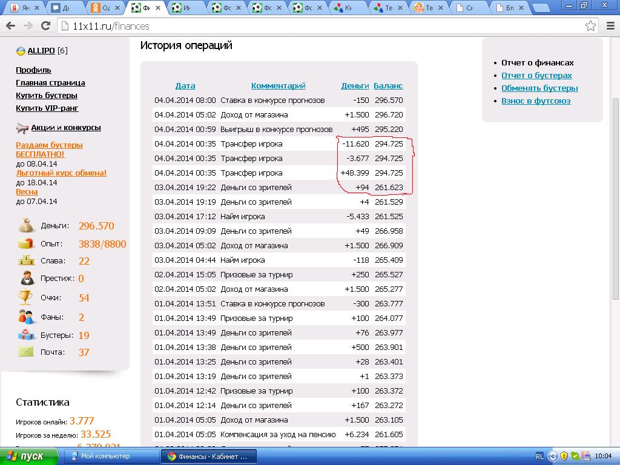Click the gift box icon beside Бустеры
Screen dimensions: 620x465
[26, 335]
